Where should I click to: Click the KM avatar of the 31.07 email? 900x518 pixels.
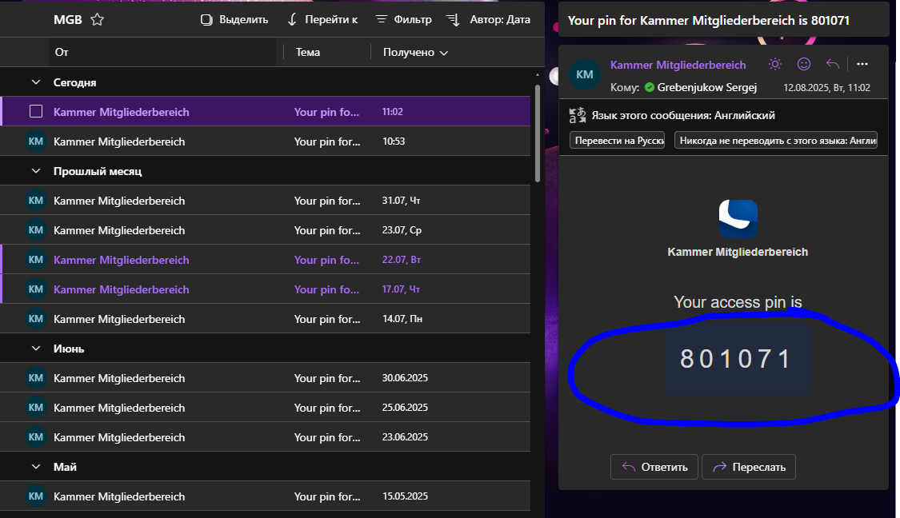pos(35,200)
